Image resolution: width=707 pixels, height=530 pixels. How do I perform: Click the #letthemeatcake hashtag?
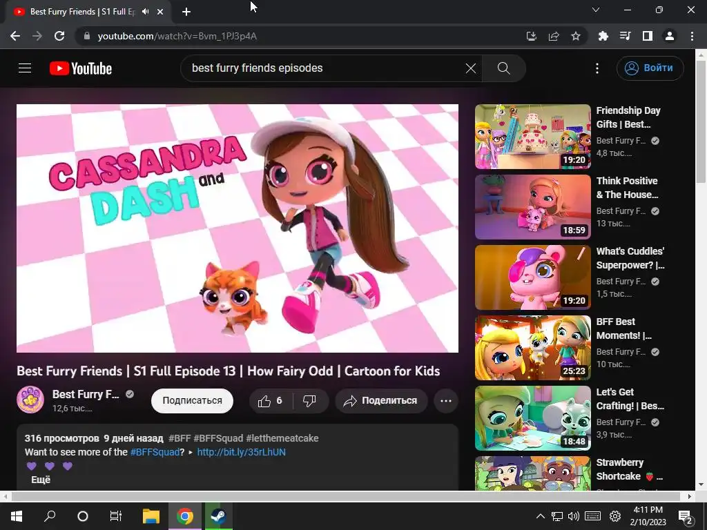(x=282, y=438)
